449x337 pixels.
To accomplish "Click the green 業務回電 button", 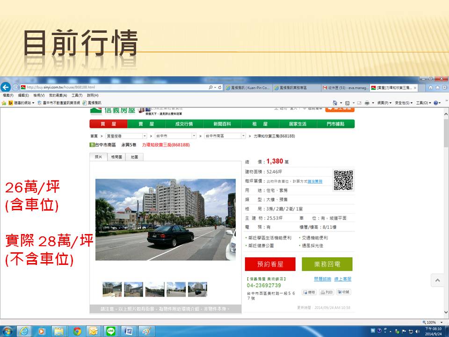I will coord(327,264).
